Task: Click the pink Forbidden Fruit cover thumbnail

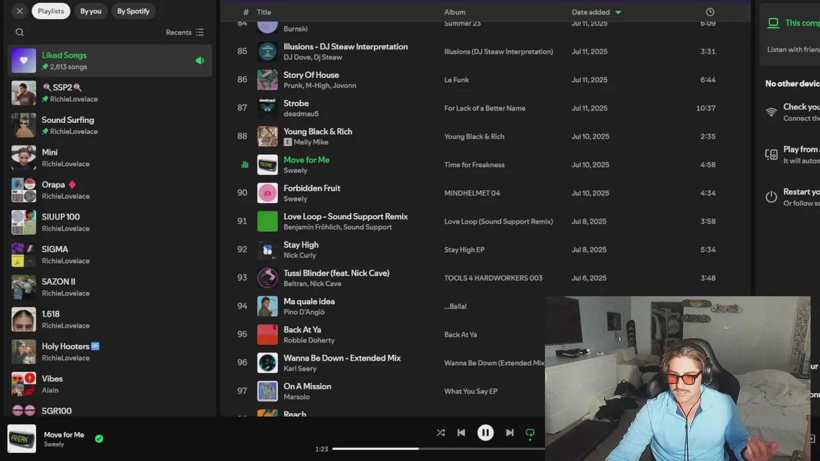Action: coord(268,193)
